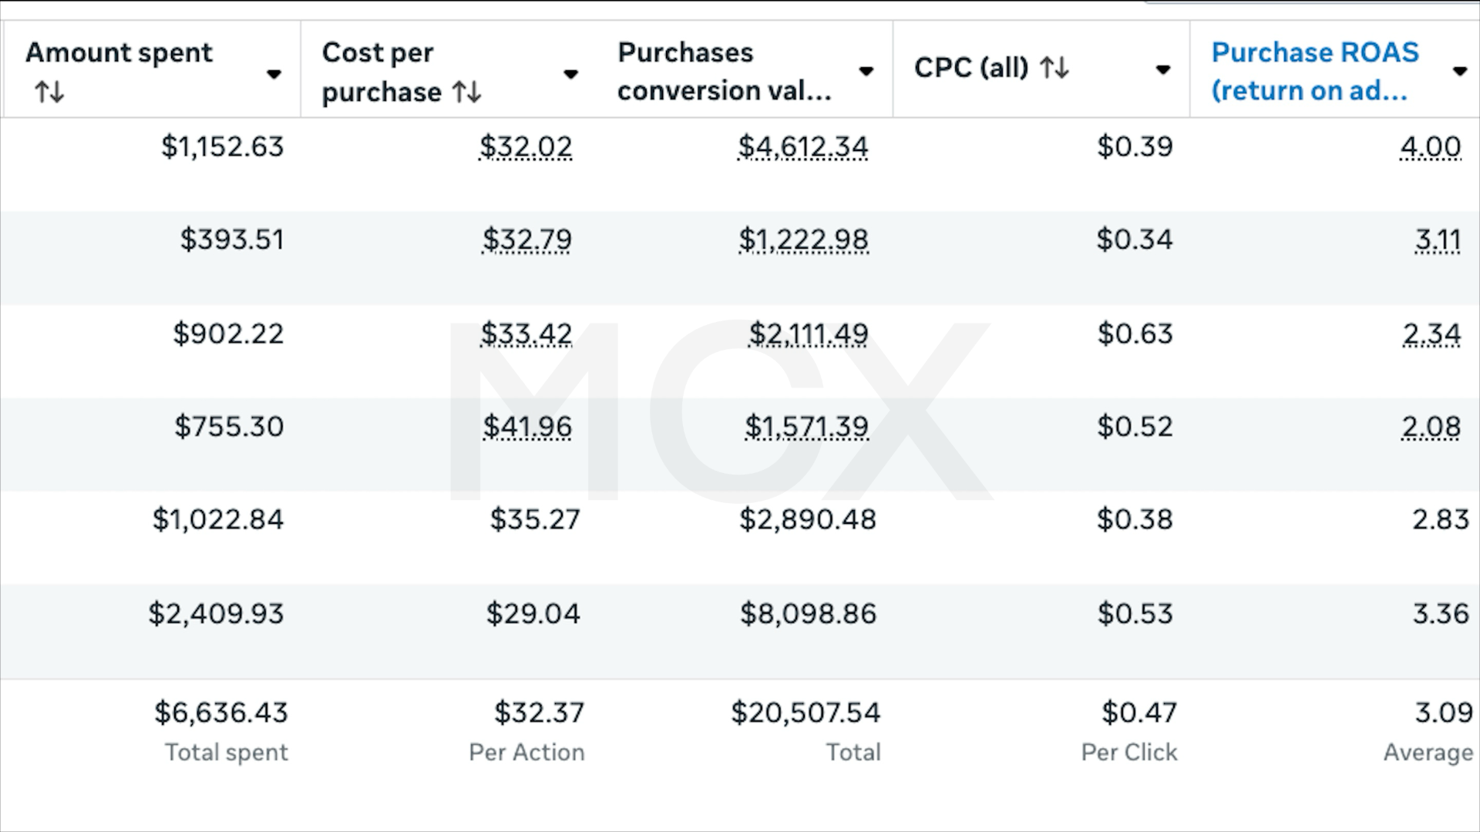Click Purchases conversion value column header
Image resolution: width=1480 pixels, height=832 pixels.
pos(725,71)
